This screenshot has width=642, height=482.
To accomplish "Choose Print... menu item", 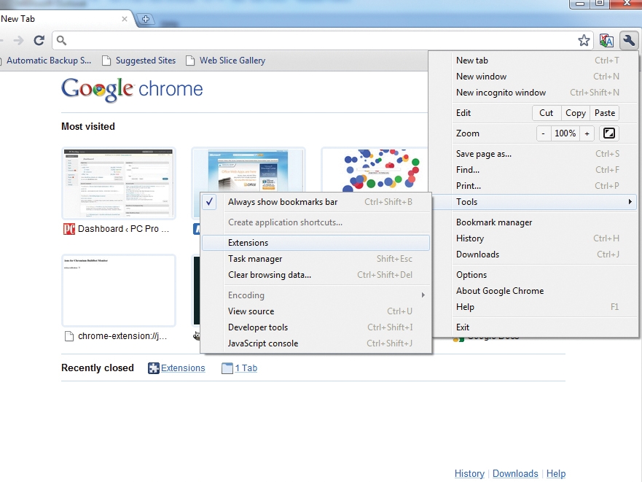I will pyautogui.click(x=544, y=186).
